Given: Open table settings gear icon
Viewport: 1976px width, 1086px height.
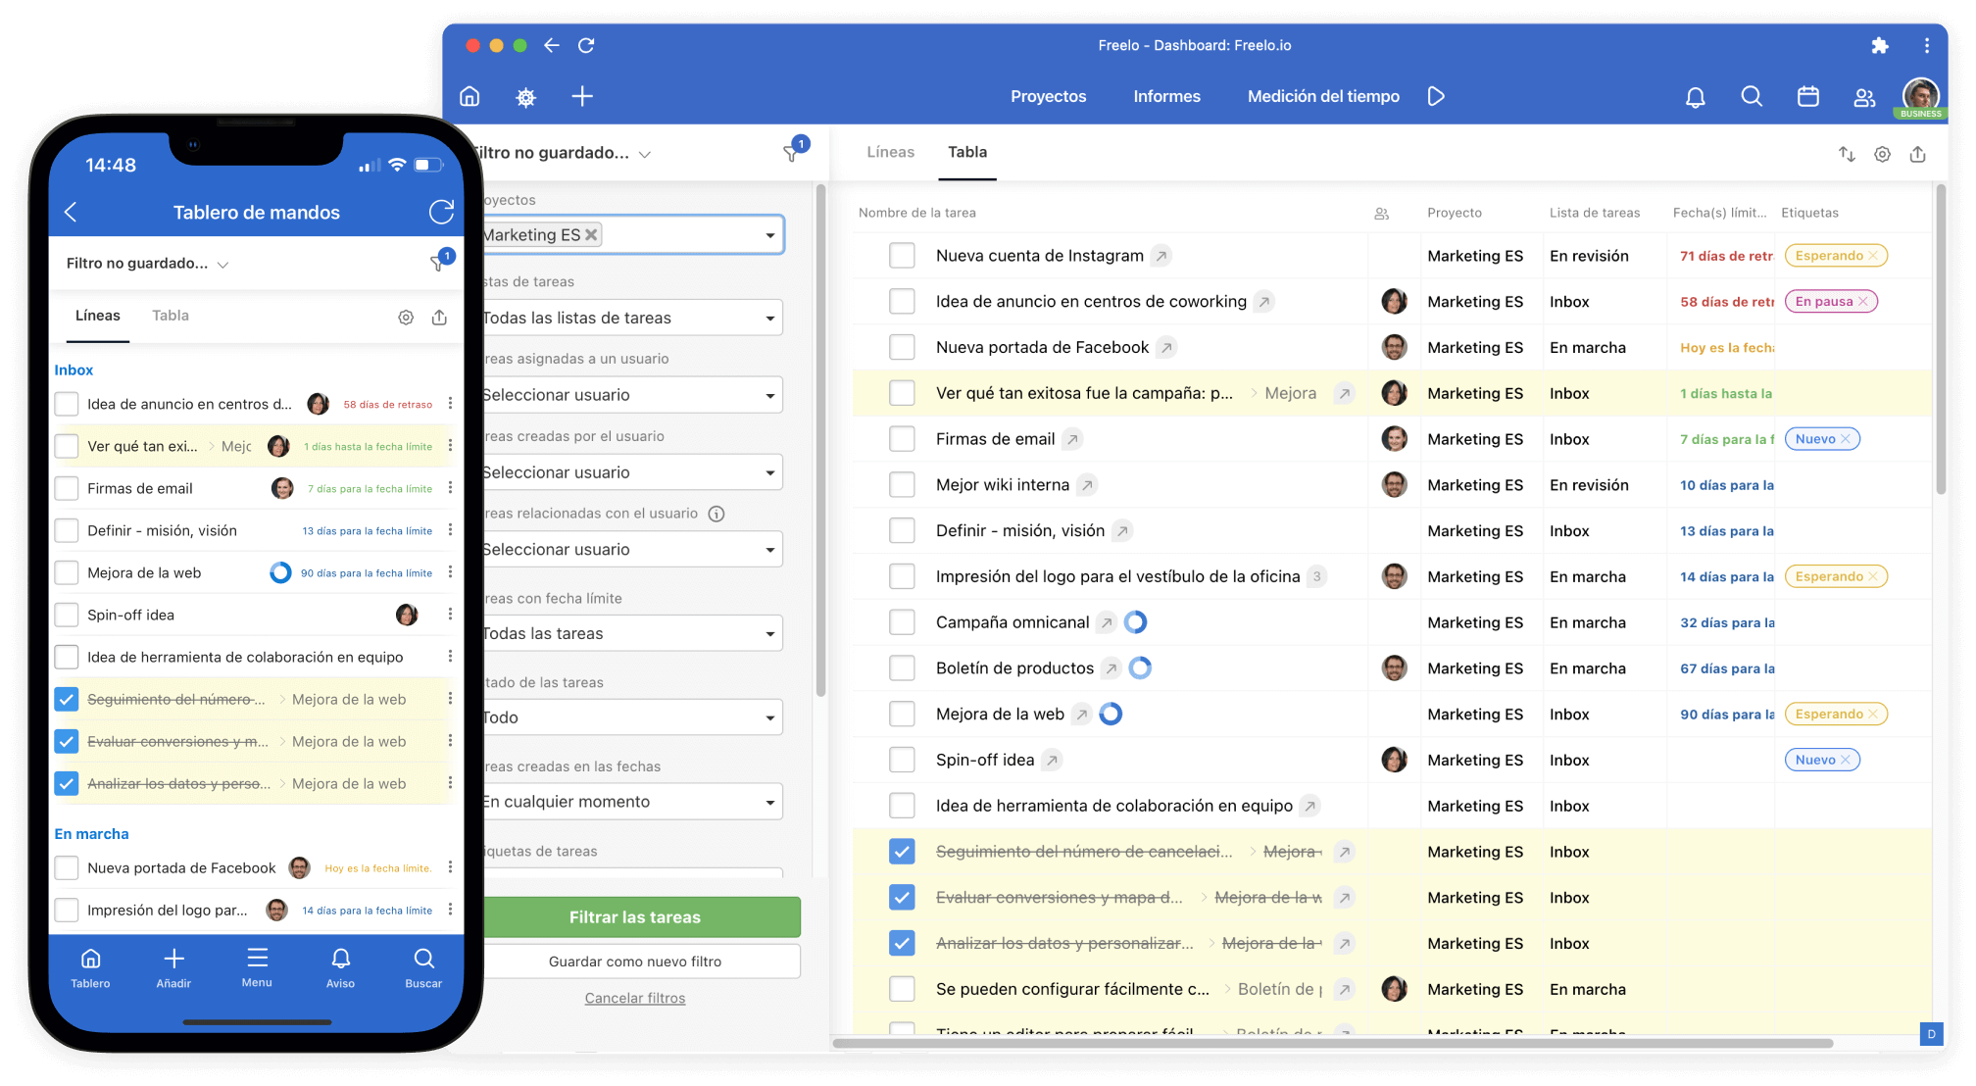Looking at the screenshot, I should click(1882, 154).
